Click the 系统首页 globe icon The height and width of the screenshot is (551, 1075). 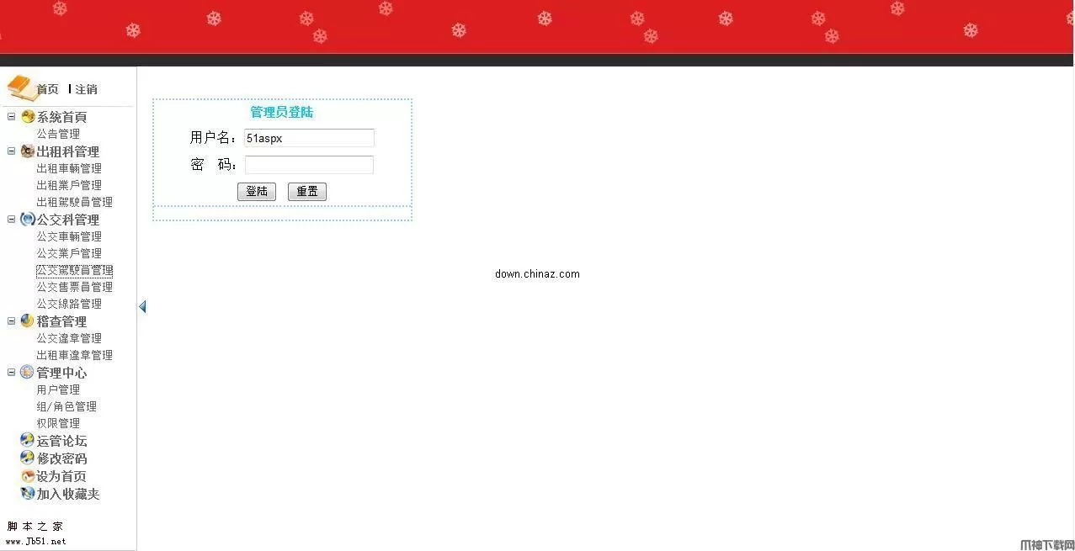pos(28,117)
